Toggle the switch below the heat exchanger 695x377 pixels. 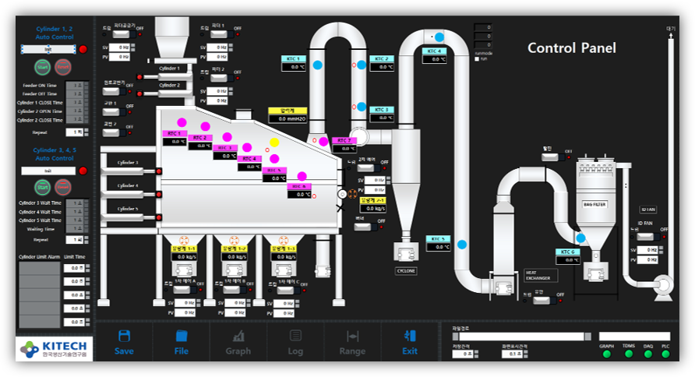[x=543, y=301]
